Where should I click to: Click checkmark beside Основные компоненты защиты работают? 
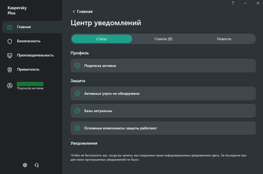click(78, 128)
